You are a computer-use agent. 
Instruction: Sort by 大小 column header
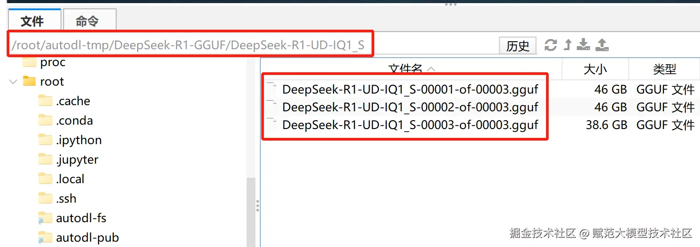595,69
